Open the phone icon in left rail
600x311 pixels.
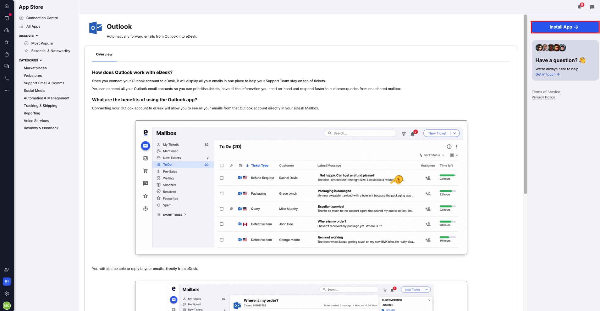click(7, 78)
